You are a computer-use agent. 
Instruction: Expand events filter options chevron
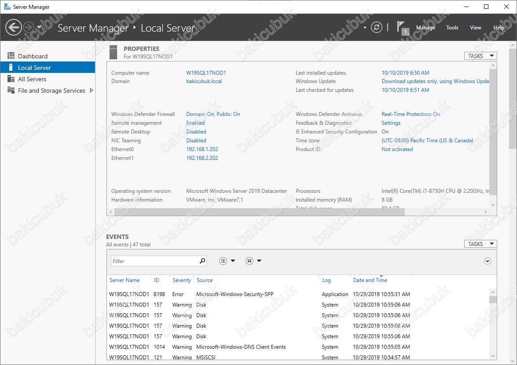[488, 261]
